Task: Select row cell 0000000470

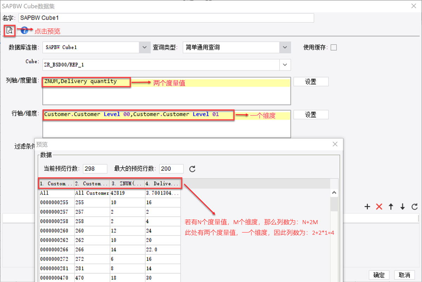Action: coord(57,278)
